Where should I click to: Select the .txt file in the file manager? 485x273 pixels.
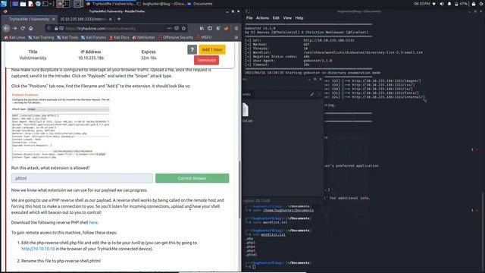pyautogui.click(x=246, y=113)
